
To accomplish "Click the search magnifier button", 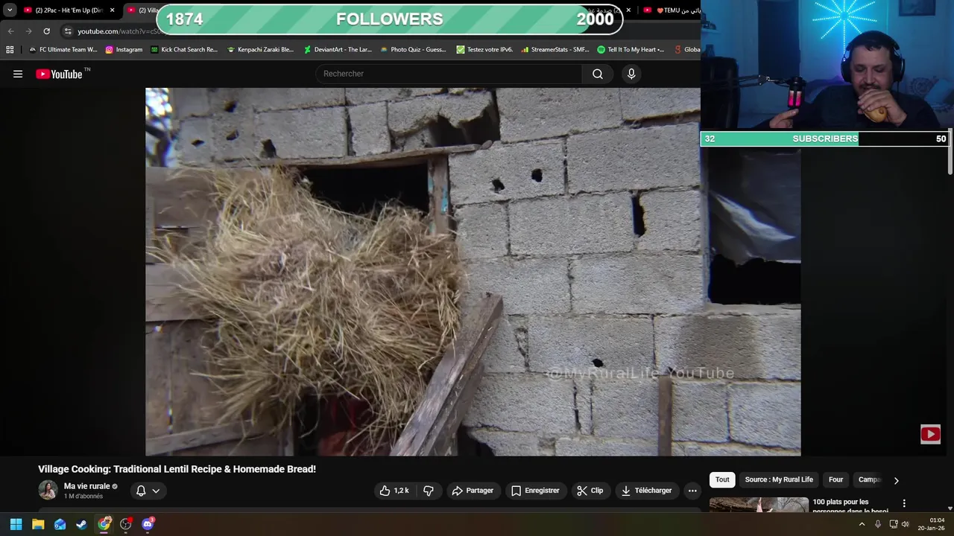I will [x=598, y=74].
